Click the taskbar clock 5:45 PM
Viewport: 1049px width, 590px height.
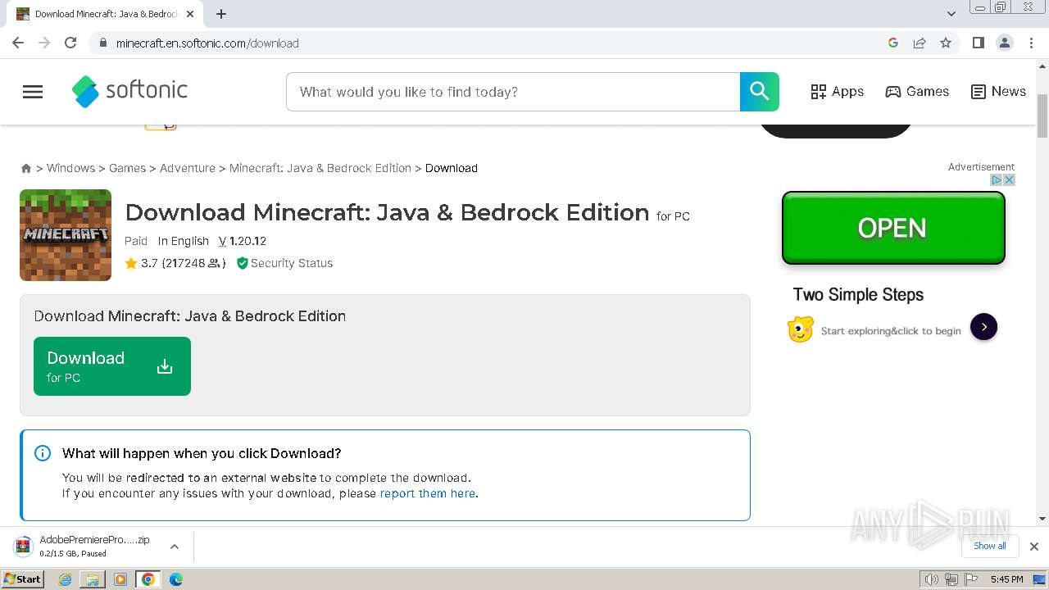point(1006,579)
